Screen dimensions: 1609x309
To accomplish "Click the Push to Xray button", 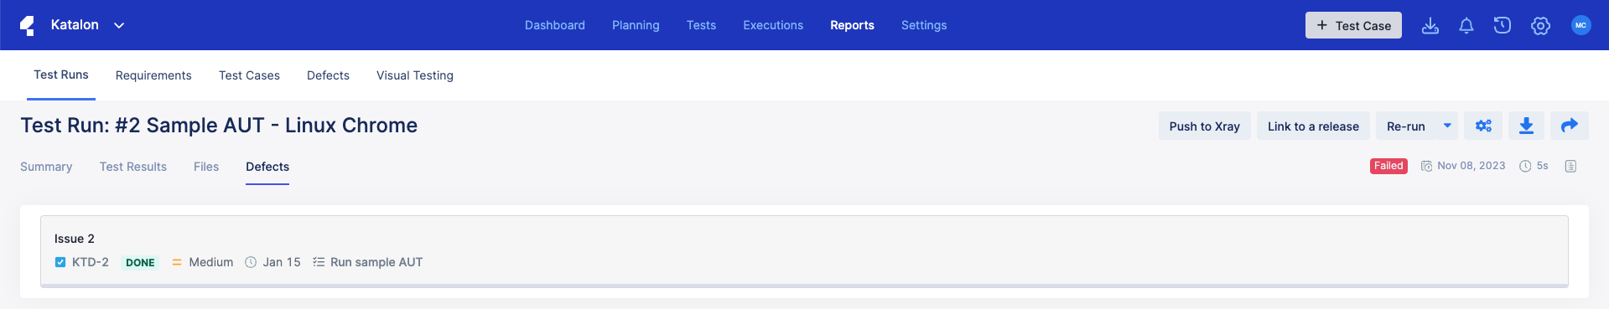I will click(x=1204, y=126).
